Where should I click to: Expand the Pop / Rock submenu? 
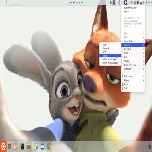click(x=133, y=49)
